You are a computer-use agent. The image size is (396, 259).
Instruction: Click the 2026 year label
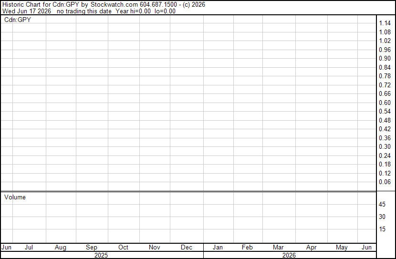tap(289, 255)
